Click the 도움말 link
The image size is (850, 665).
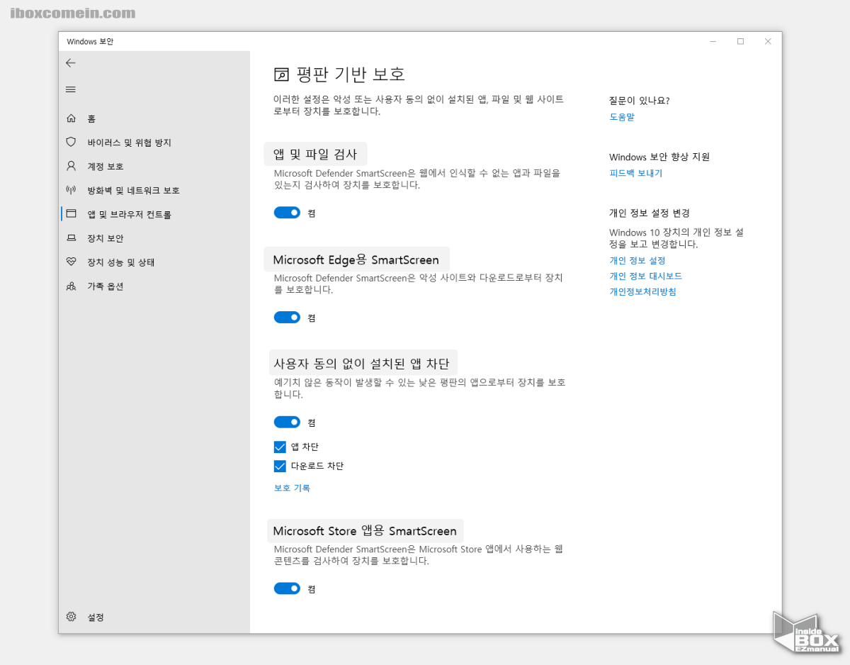622,117
